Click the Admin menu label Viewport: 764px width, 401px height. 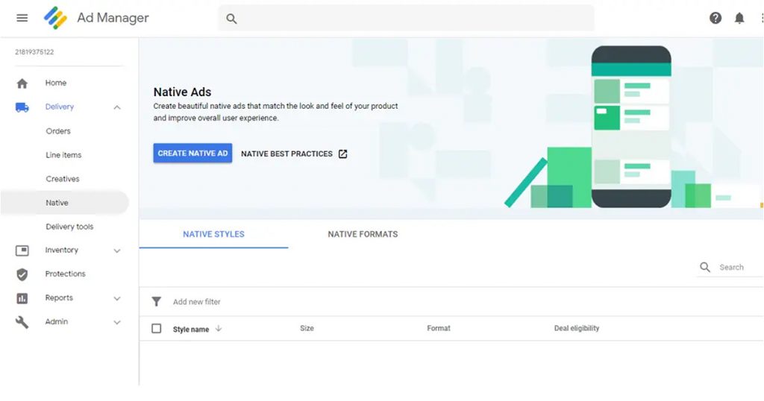(x=57, y=321)
